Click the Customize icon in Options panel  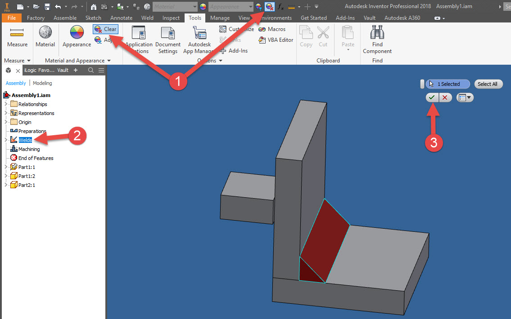click(x=222, y=29)
